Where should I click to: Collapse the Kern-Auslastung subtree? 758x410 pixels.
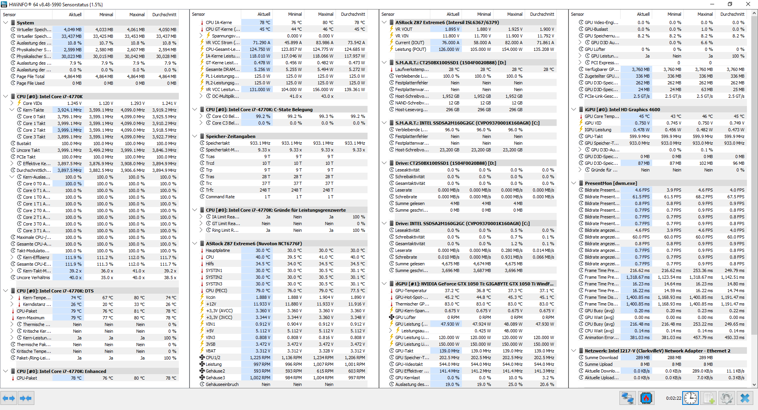click(x=12, y=177)
